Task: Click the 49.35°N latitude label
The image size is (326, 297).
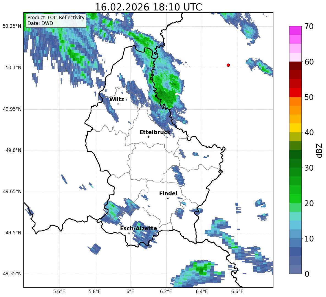Action: click(x=12, y=274)
